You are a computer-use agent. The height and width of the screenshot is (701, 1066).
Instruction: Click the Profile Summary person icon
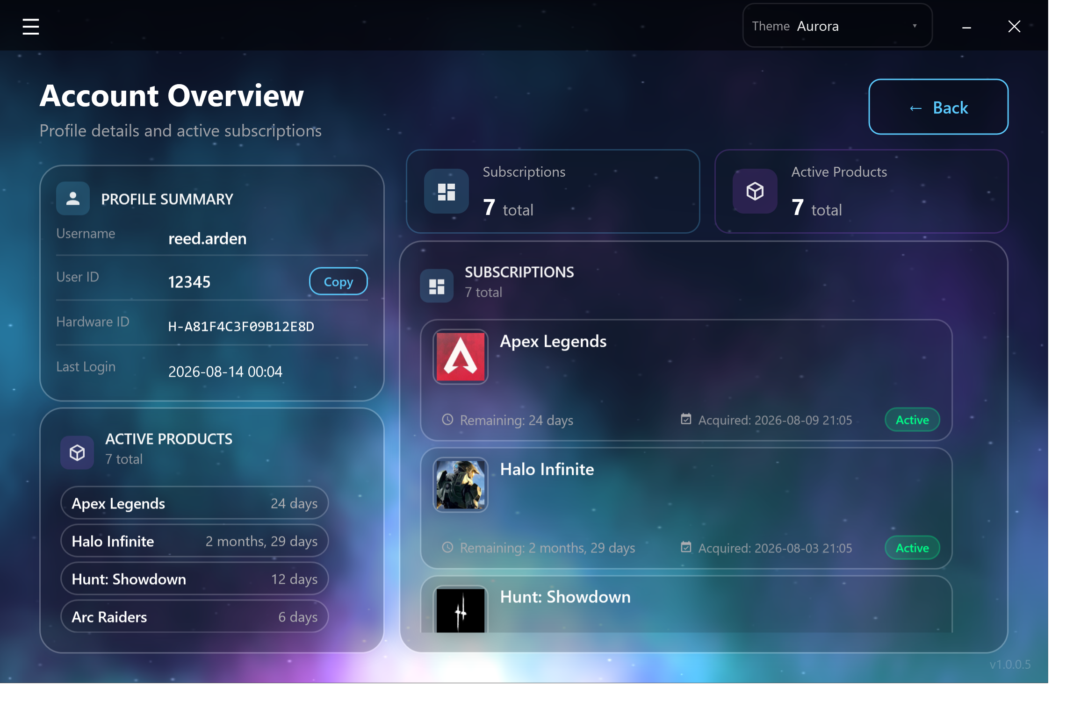click(72, 198)
